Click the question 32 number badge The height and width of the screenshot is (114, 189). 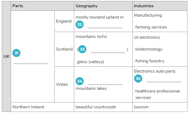pos(80,24)
